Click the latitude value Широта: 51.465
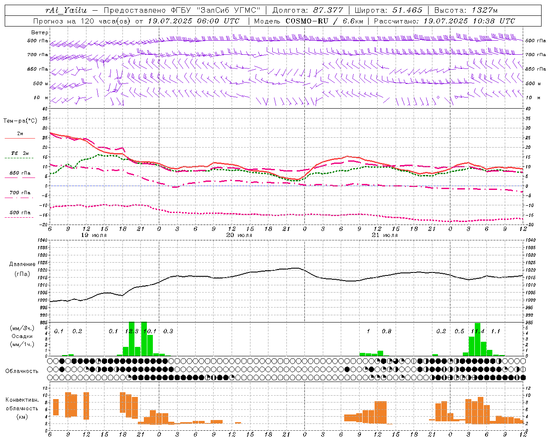 (x=389, y=10)
